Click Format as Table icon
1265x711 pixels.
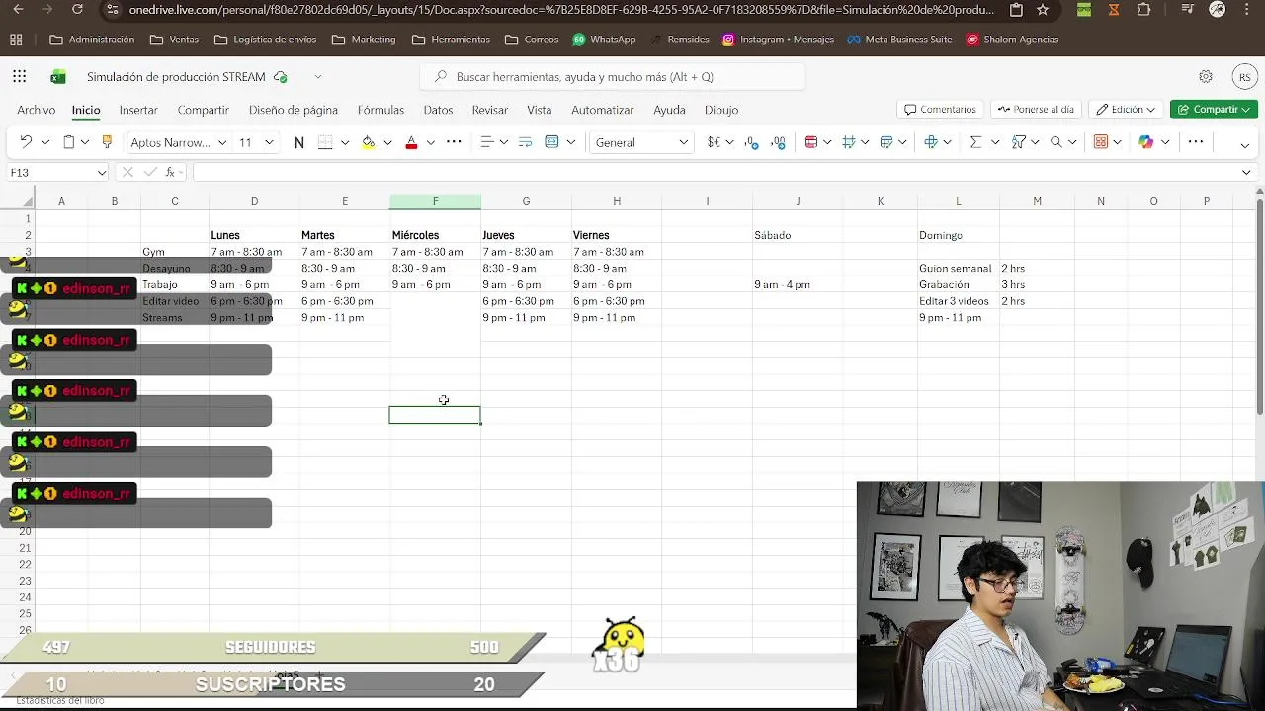[x=886, y=142]
